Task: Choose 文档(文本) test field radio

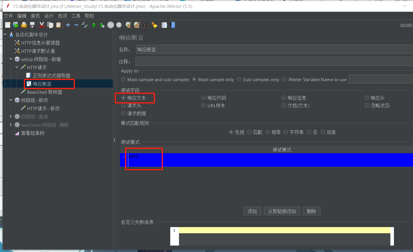Action: [284, 105]
